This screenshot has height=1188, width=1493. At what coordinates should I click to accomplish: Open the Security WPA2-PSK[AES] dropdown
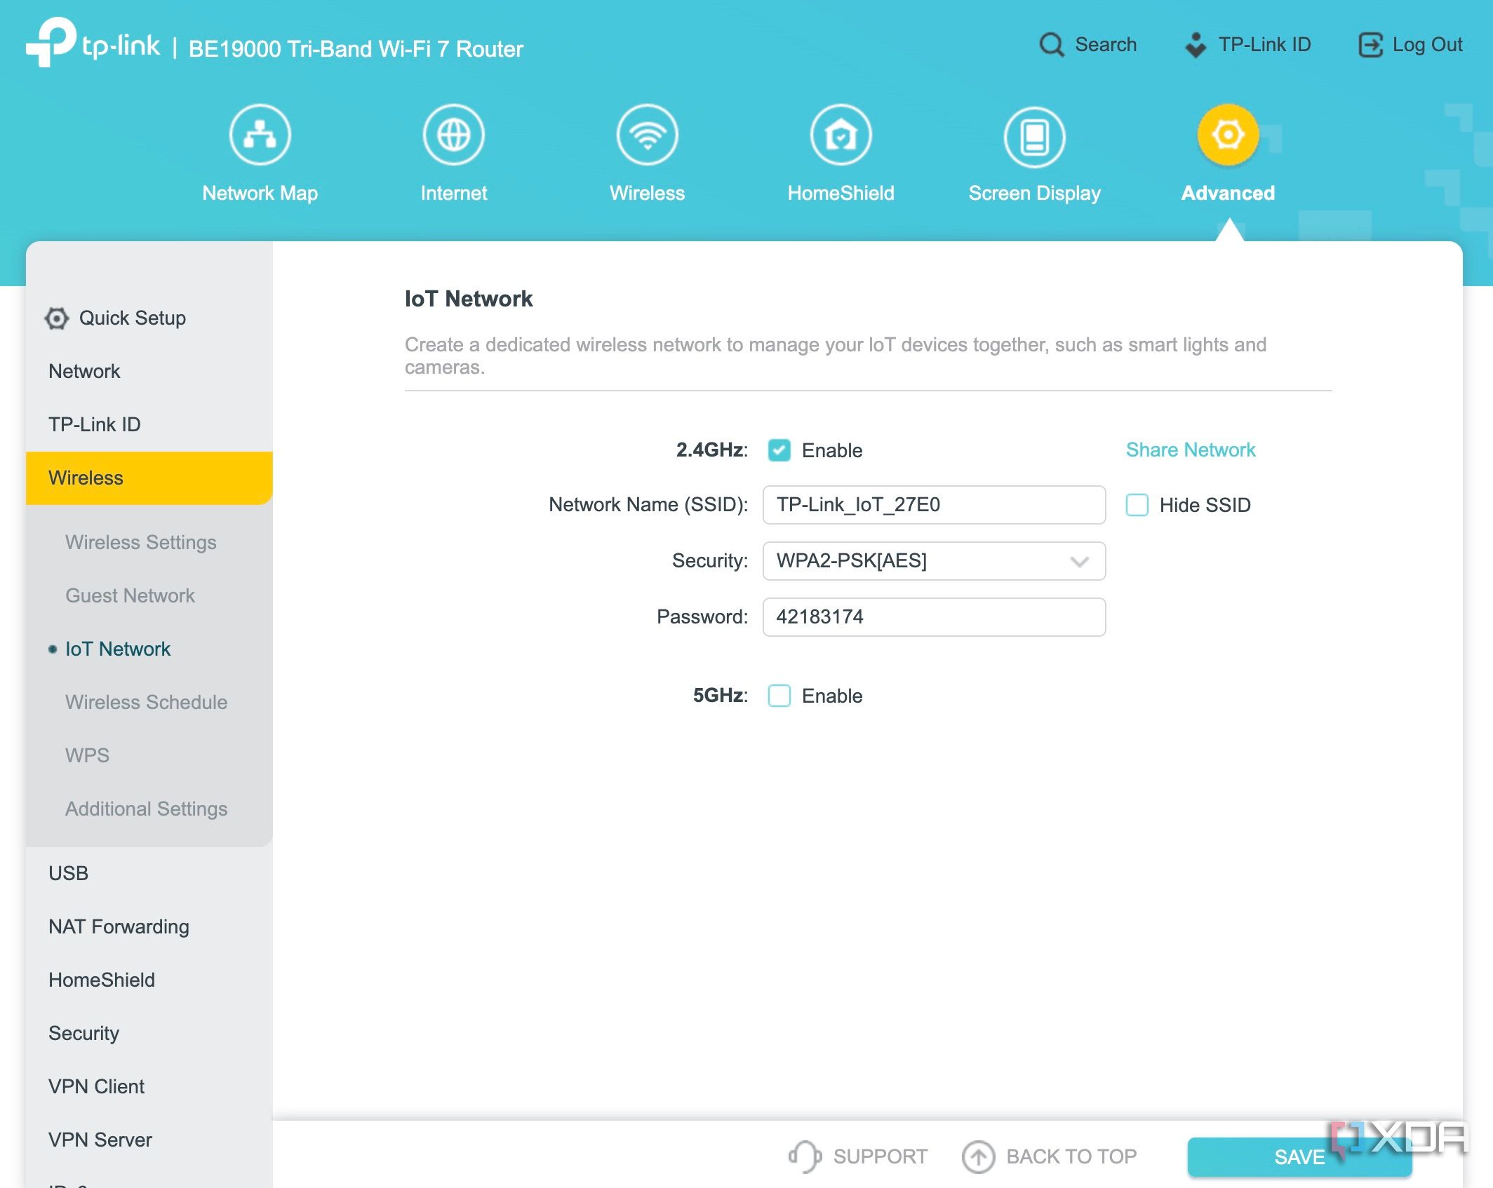point(934,561)
